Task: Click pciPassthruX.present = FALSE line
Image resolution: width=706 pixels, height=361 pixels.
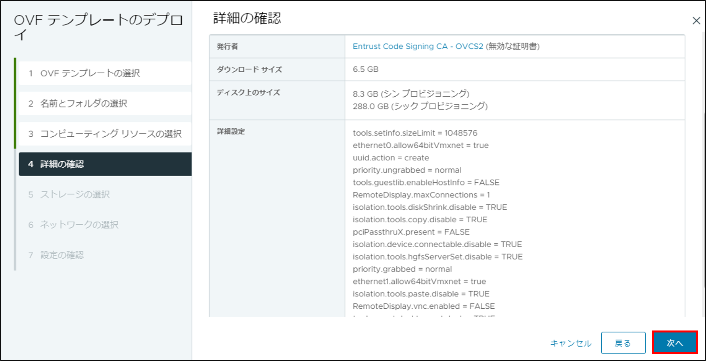Action: [x=411, y=232]
